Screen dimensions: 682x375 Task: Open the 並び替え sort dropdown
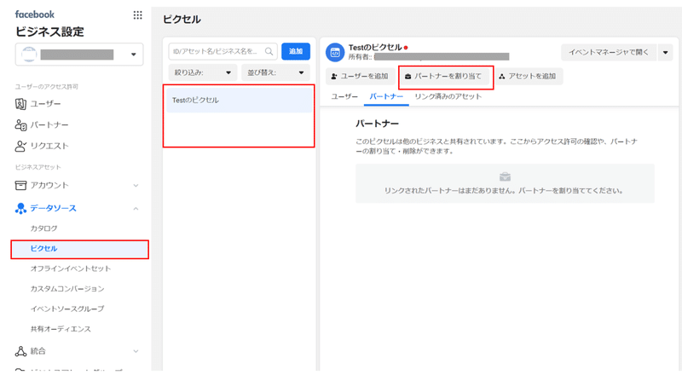click(x=275, y=72)
